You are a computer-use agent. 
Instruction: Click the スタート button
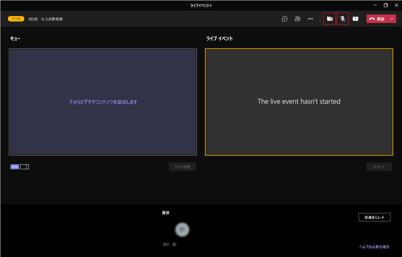tap(379, 167)
